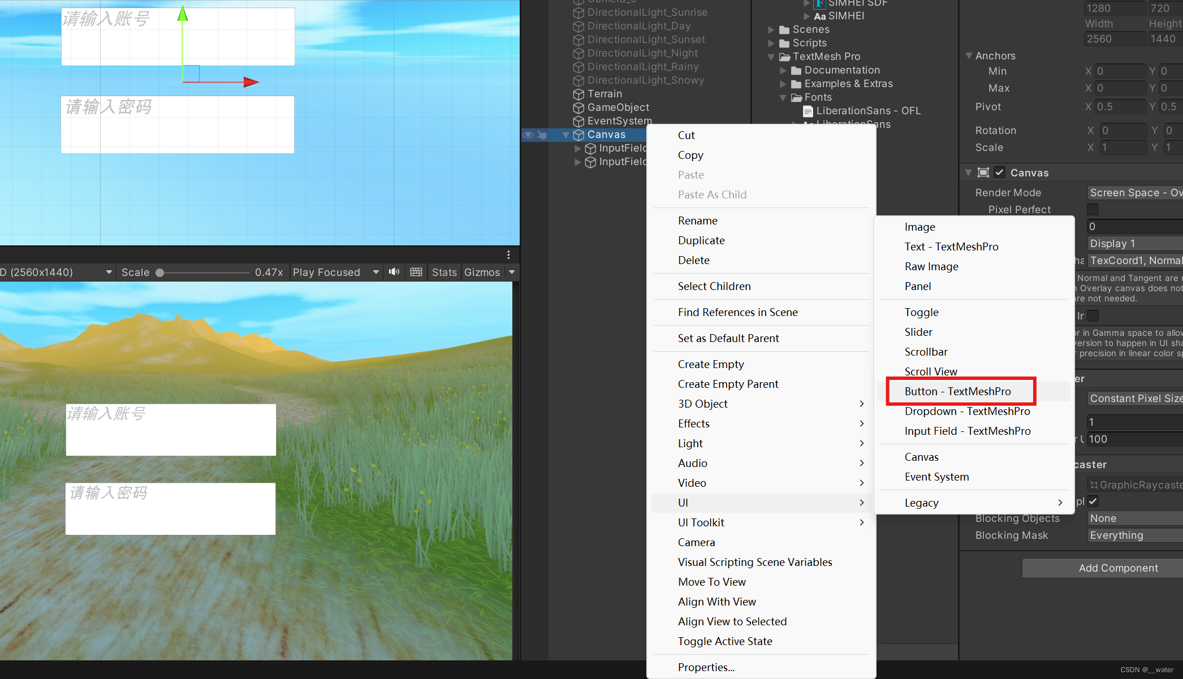Click the Add Component button
This screenshot has width=1183, height=679.
pos(1117,568)
